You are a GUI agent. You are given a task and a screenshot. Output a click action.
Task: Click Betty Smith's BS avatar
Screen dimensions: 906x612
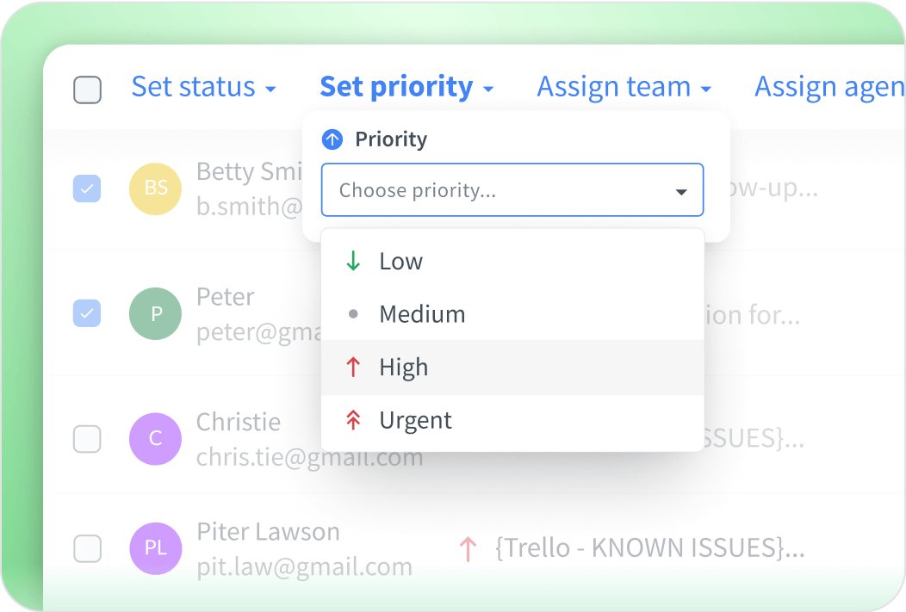coord(155,189)
